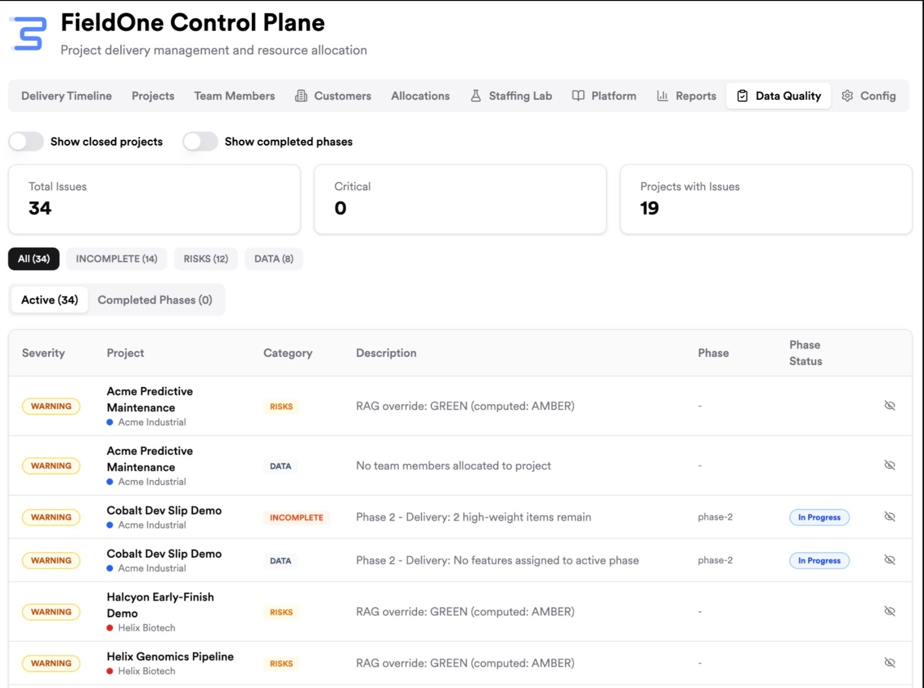Open the Halcyon Early-Finish Demo project
Screen dimensions: 924x688
click(160, 605)
